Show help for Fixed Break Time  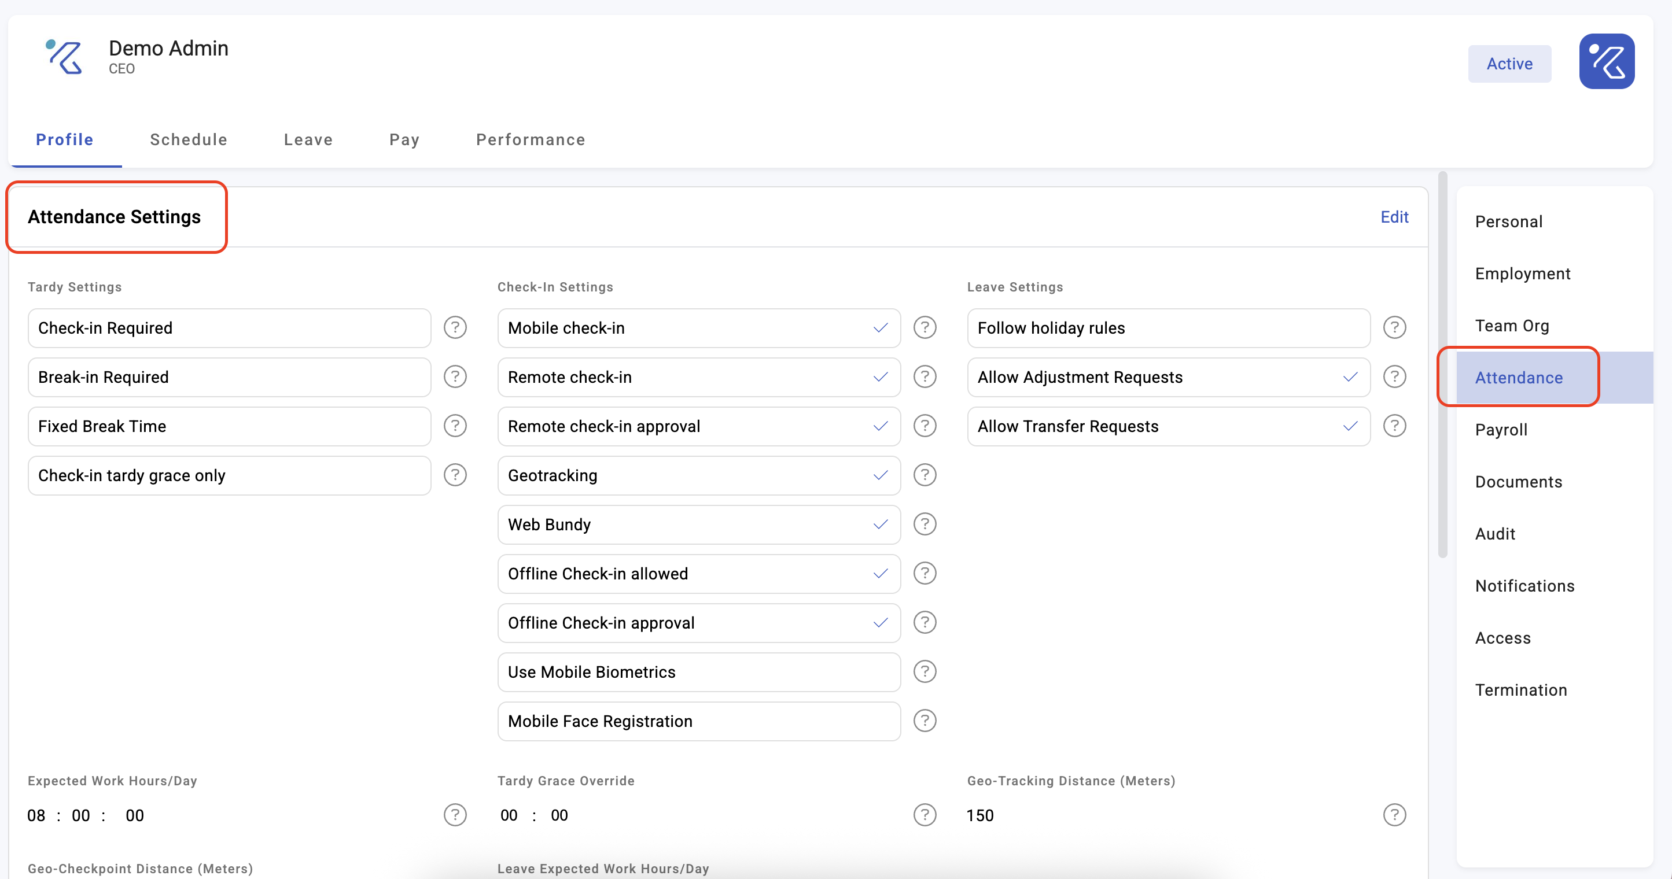(x=455, y=426)
